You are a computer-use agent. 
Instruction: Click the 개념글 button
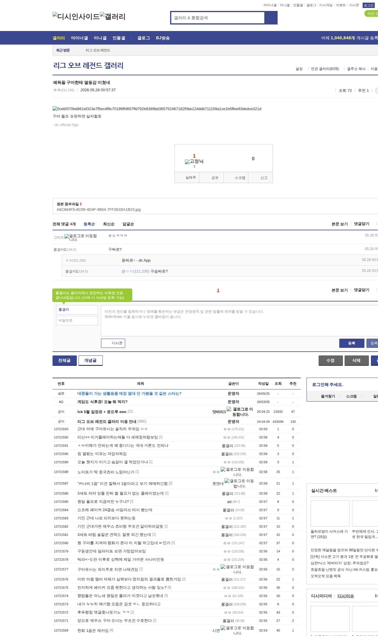click(x=91, y=361)
